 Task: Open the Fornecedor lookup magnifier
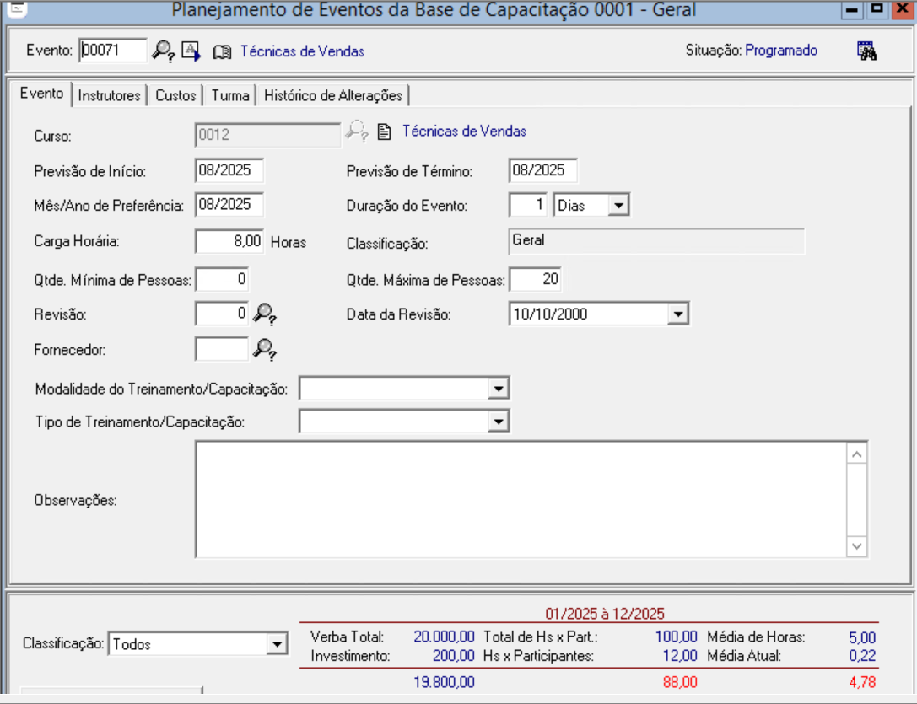[266, 349]
